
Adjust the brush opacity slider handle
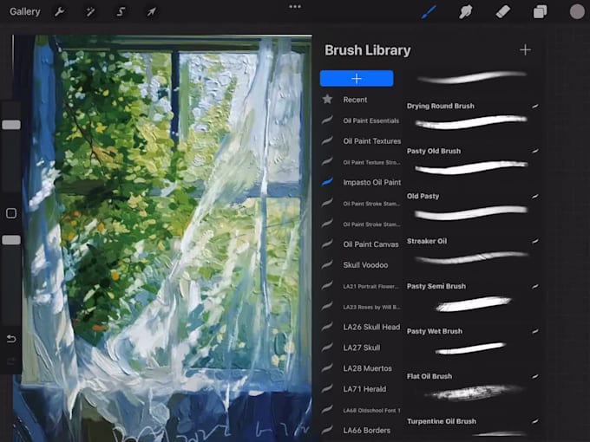coord(11,240)
